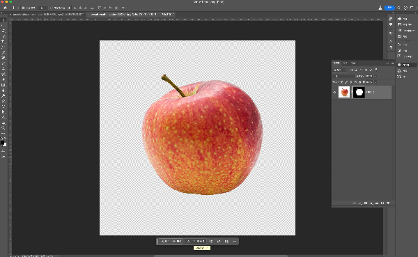Select the apple layer thumbnail
The width and height of the screenshot is (418, 257).
click(344, 92)
